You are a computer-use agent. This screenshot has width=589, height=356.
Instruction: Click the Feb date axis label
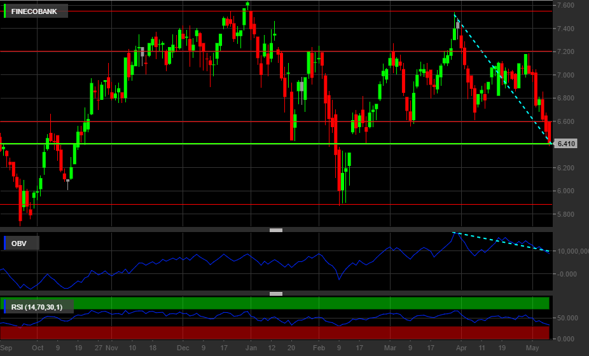click(319, 348)
